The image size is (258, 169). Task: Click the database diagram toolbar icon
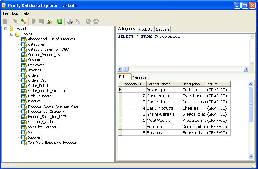[x=49, y=21]
